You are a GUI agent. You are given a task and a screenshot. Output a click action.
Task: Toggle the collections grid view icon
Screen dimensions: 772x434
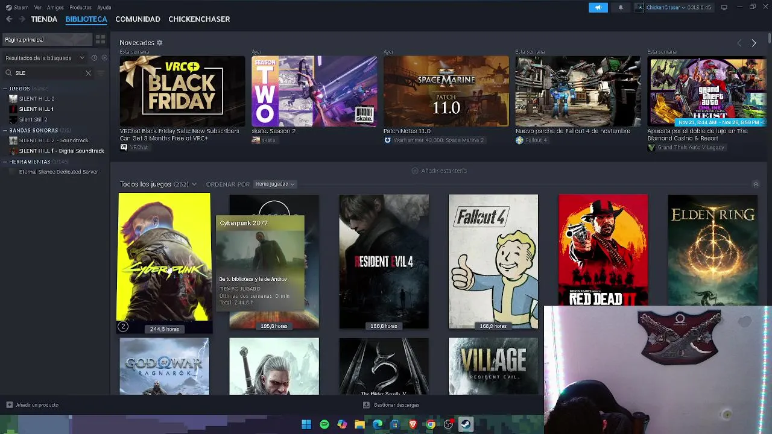(101, 40)
